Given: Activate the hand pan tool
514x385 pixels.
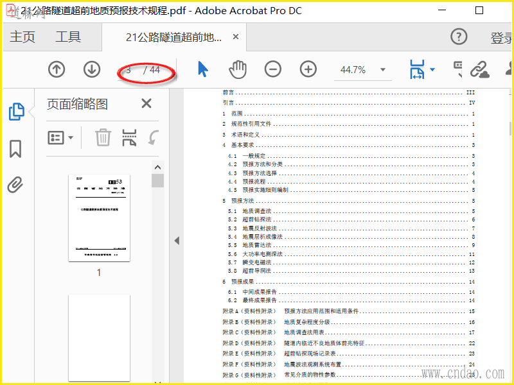Looking at the screenshot, I should (x=238, y=69).
